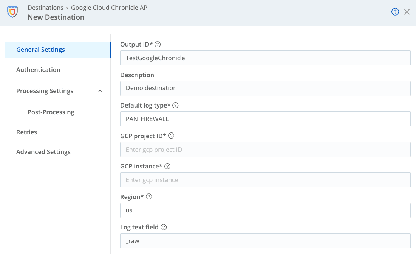Navigate to Destinations via the breadcrumb
Viewport: 416px width, 254px height.
45,8
